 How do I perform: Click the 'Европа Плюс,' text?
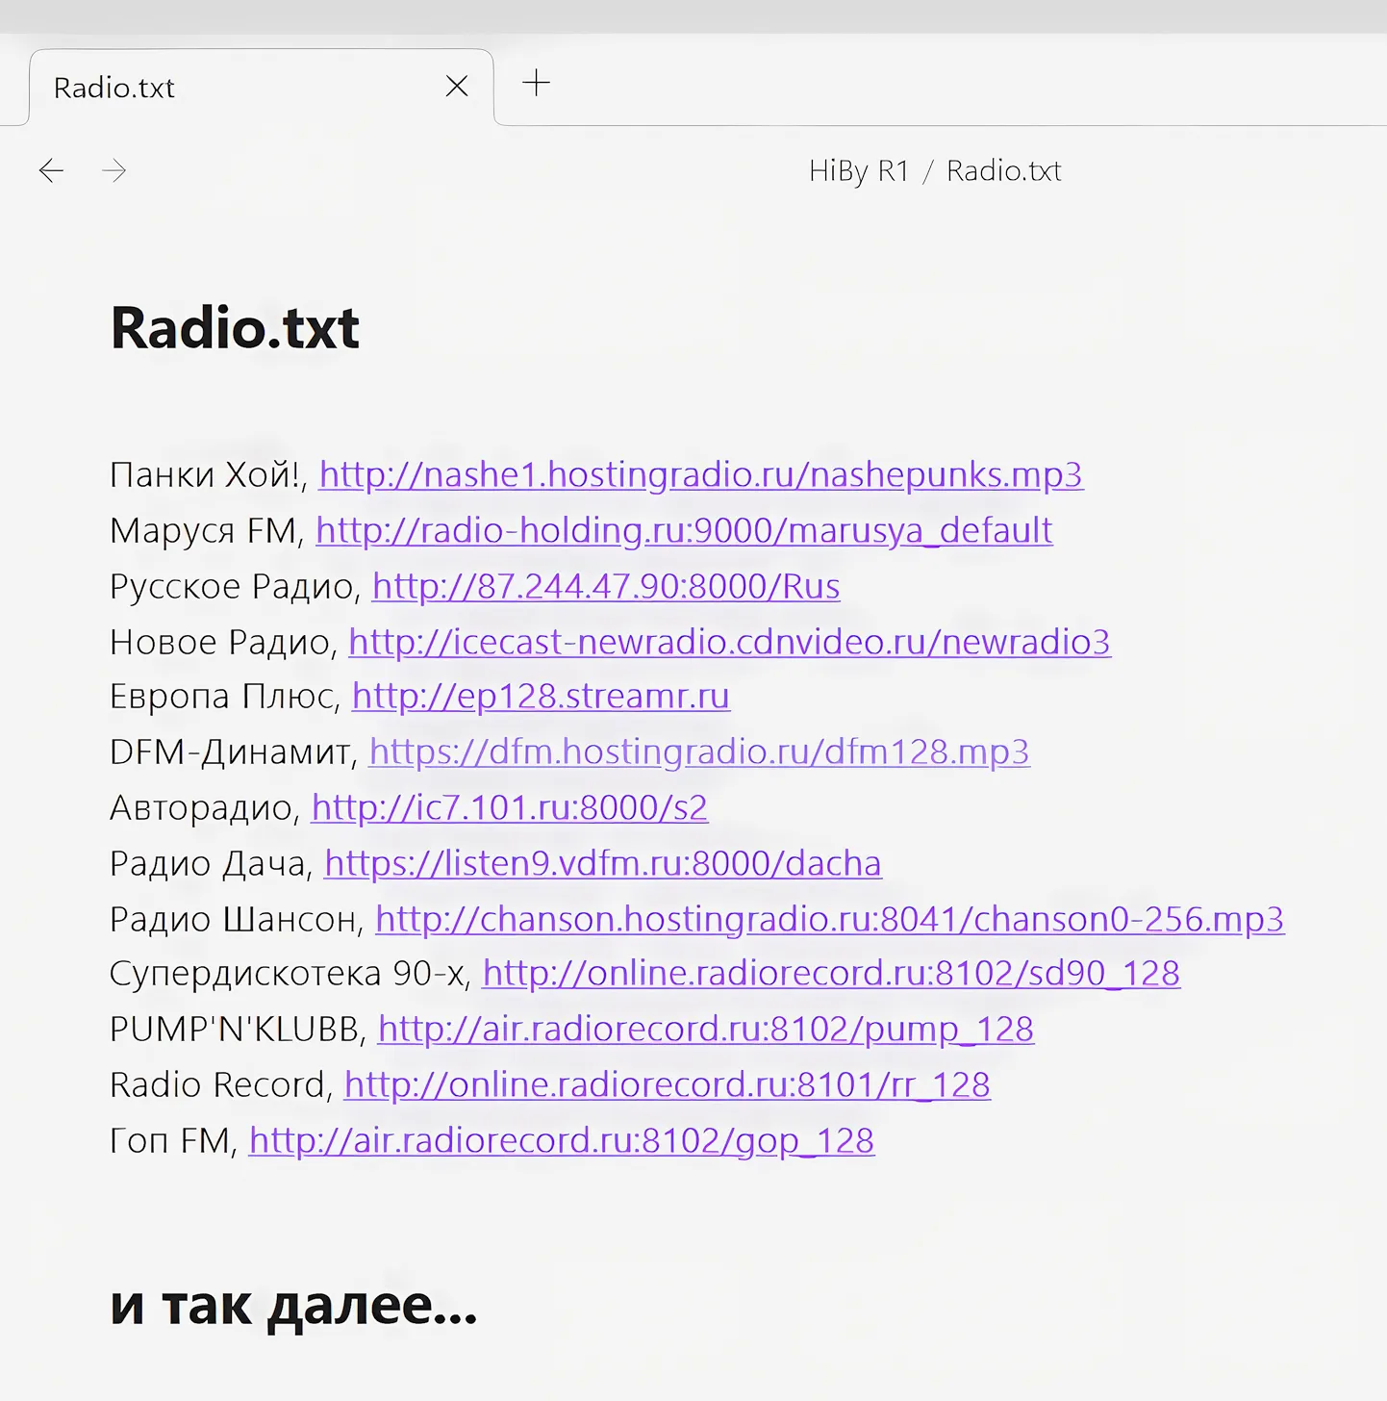point(226,697)
